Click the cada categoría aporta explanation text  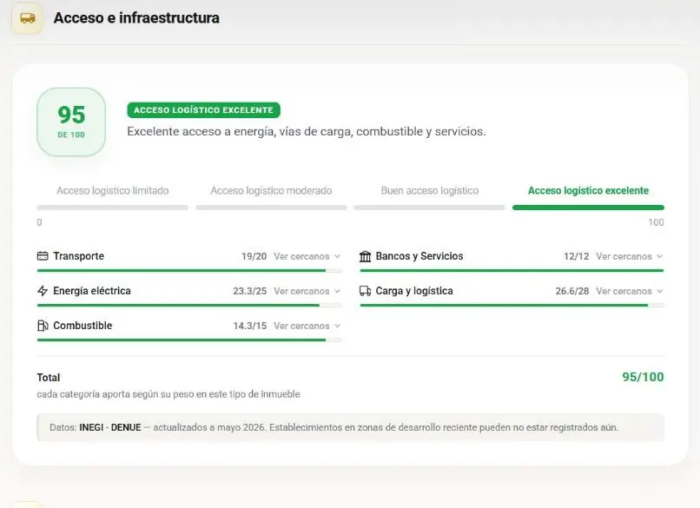click(168, 394)
